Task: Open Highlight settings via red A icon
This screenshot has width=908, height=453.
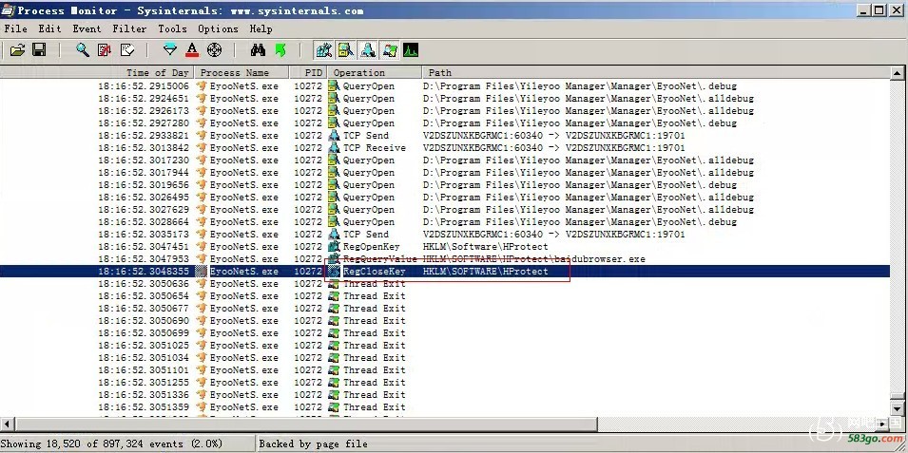Action: coord(192,50)
